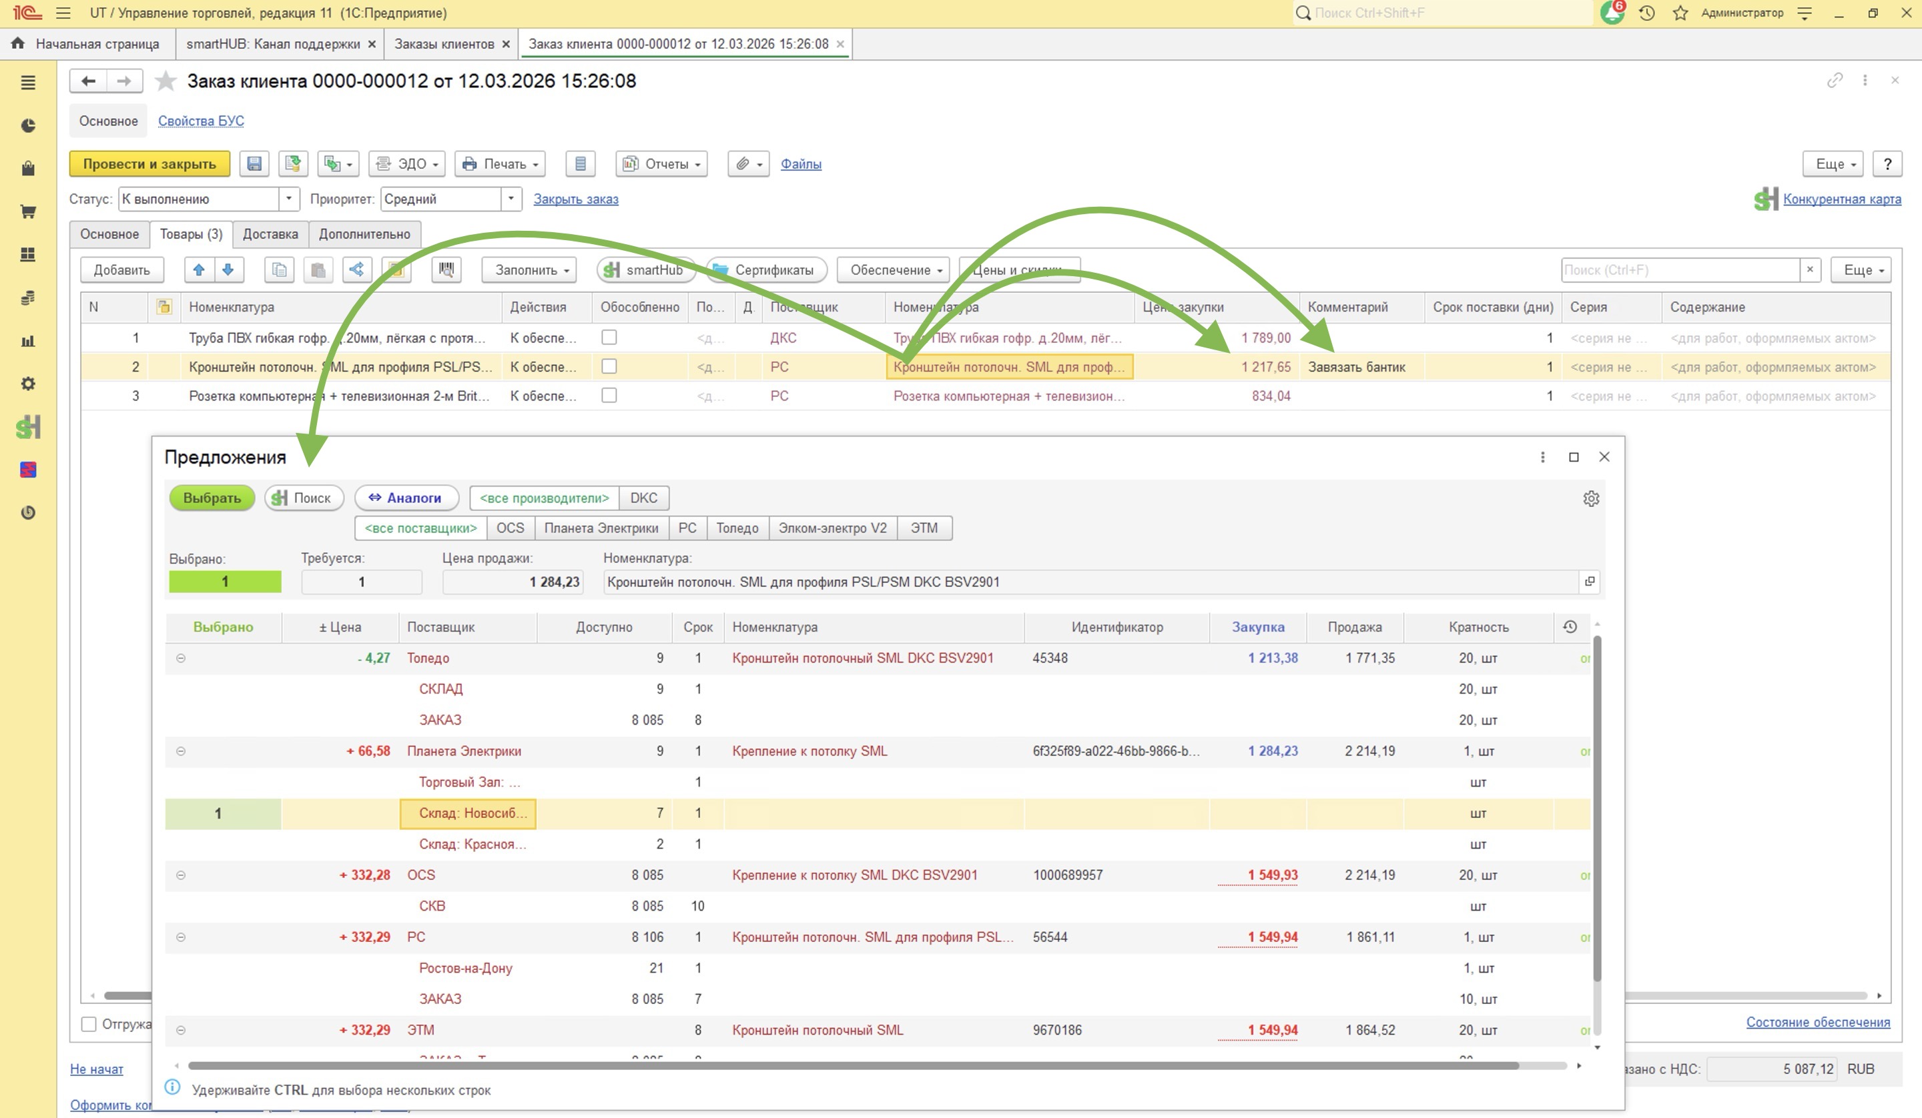
Task: Expand Заполнить dropdown menu
Action: tap(529, 270)
